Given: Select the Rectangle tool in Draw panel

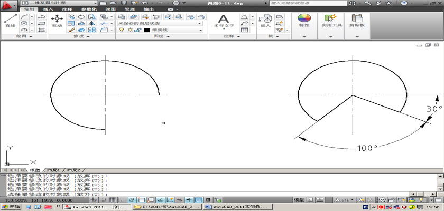Looking at the screenshot, I should 42,23.
